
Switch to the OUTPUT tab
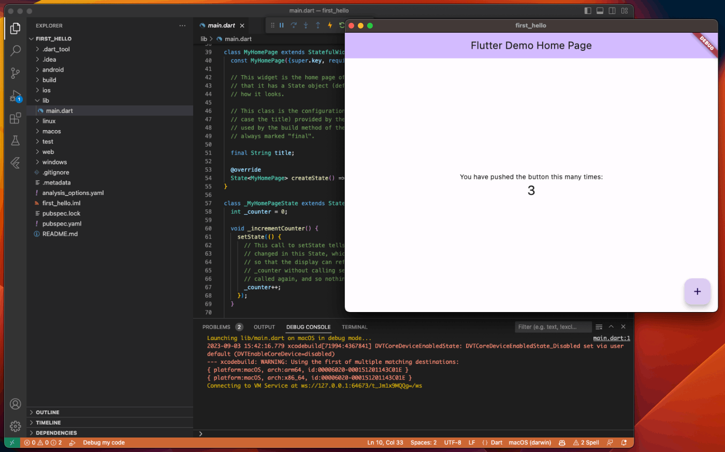point(264,327)
